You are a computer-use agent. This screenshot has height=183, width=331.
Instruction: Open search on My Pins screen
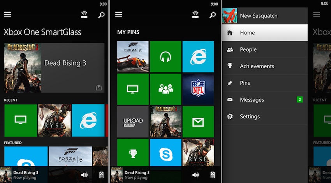(x=213, y=15)
